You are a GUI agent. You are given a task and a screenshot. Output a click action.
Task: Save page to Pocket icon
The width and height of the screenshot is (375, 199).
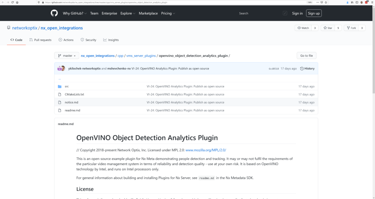pyautogui.click(x=322, y=3)
